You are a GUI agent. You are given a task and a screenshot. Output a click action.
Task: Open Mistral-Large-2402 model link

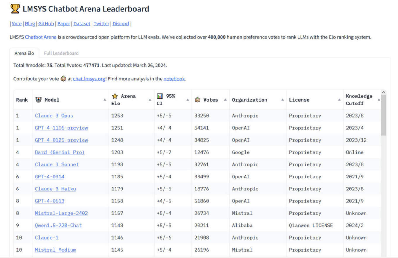coord(61,213)
